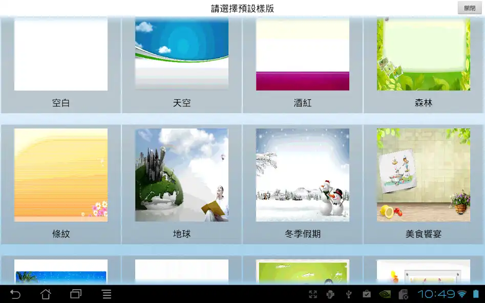Select the 條紋 striped template

click(61, 175)
